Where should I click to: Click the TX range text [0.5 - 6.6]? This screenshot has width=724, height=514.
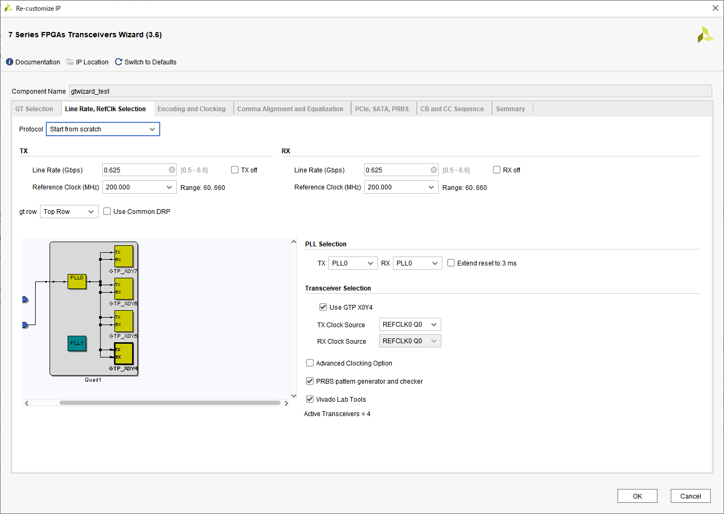[194, 170]
